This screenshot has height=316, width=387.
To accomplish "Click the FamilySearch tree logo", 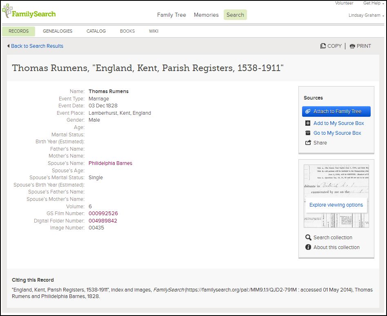I will (7, 10).
